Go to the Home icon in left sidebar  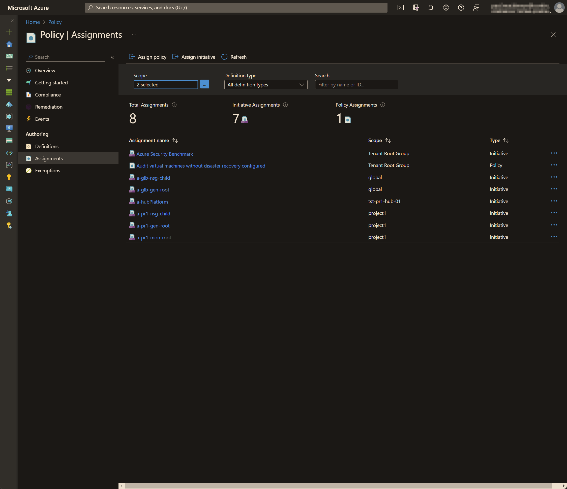coord(9,44)
